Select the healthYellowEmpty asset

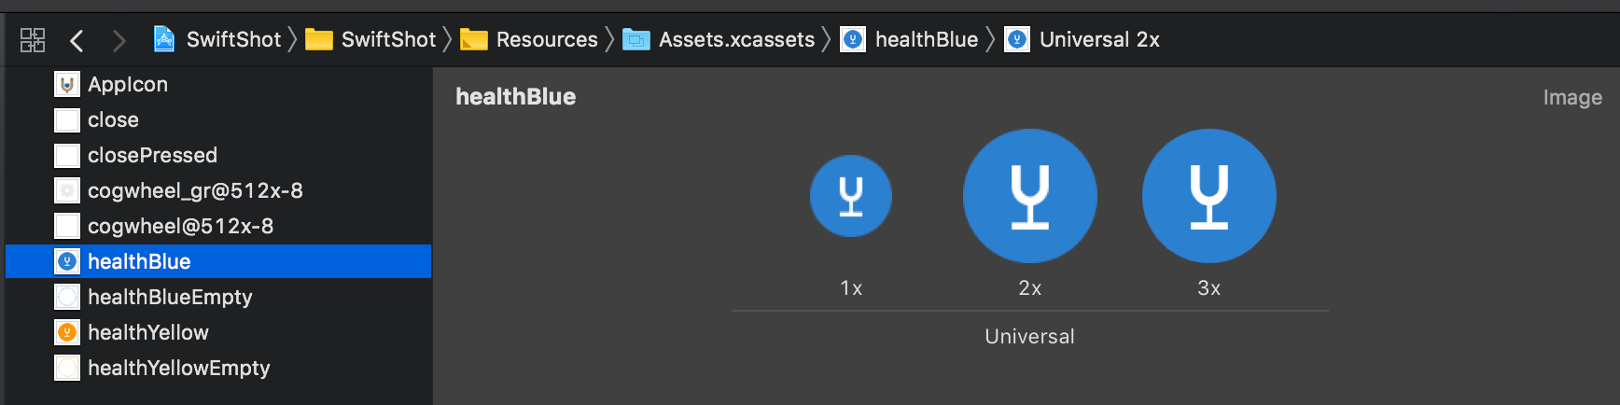click(218, 368)
